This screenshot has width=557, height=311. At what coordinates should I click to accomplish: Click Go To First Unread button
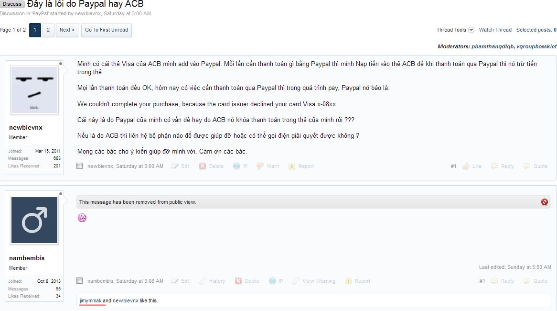107,30
